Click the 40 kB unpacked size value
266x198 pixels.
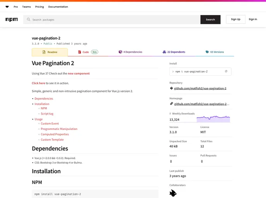(x=173, y=146)
